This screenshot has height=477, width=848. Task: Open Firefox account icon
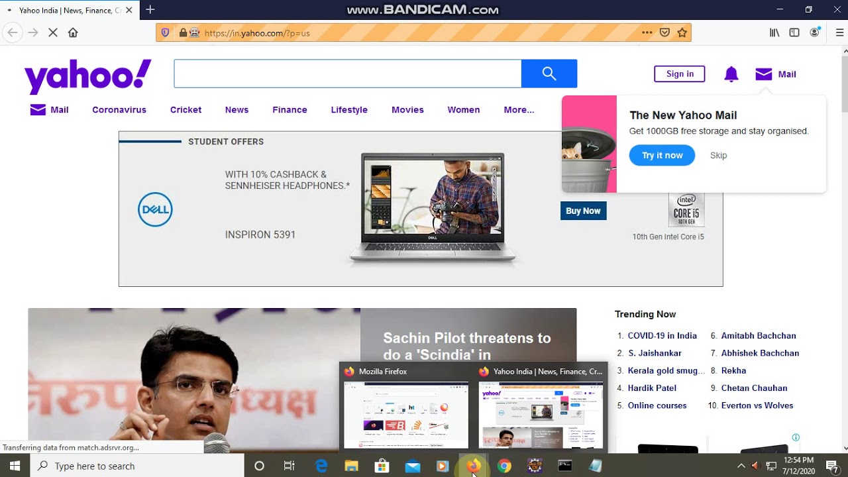[815, 32]
